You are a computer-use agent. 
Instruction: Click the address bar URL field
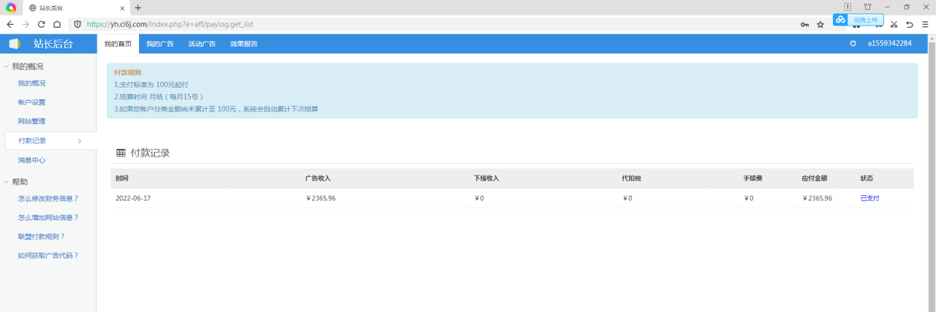[x=439, y=24]
